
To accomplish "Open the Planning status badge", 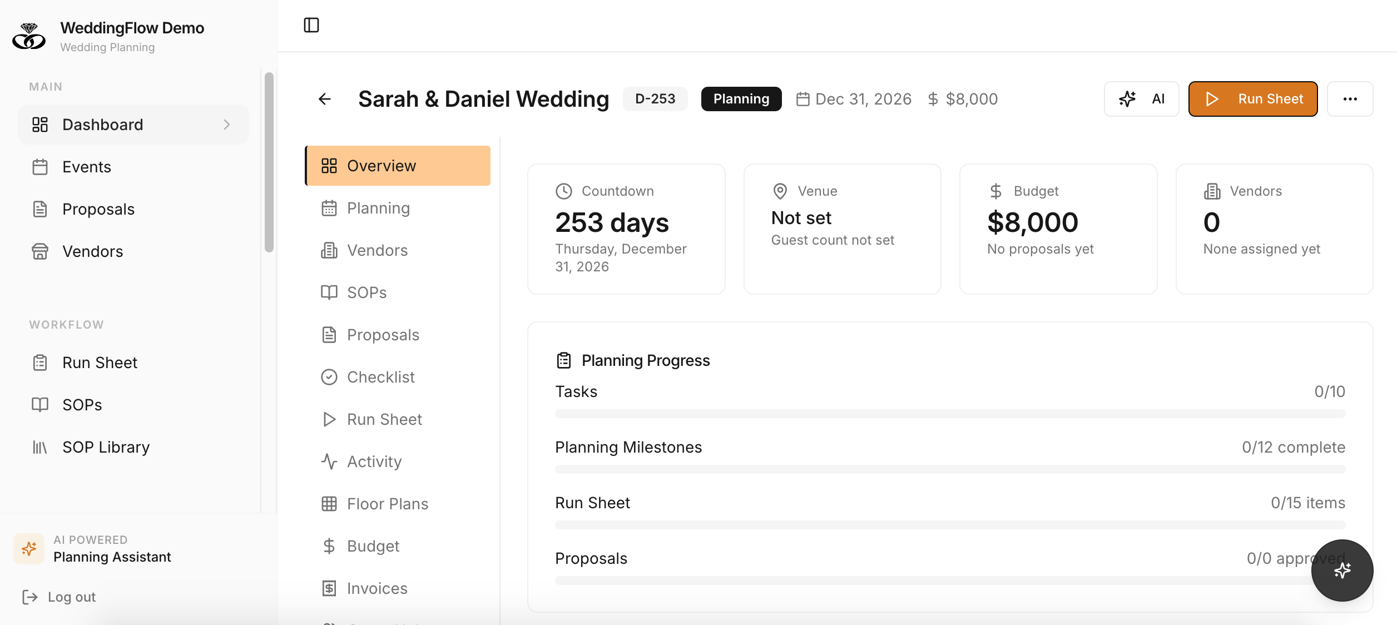I will tap(741, 98).
